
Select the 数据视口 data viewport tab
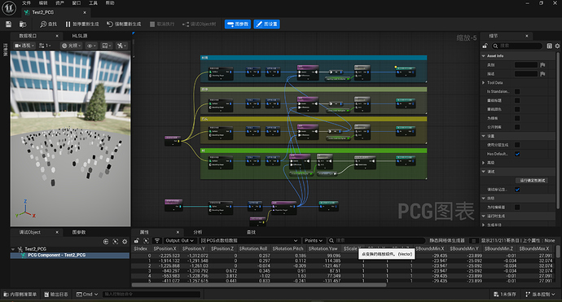tap(28, 36)
